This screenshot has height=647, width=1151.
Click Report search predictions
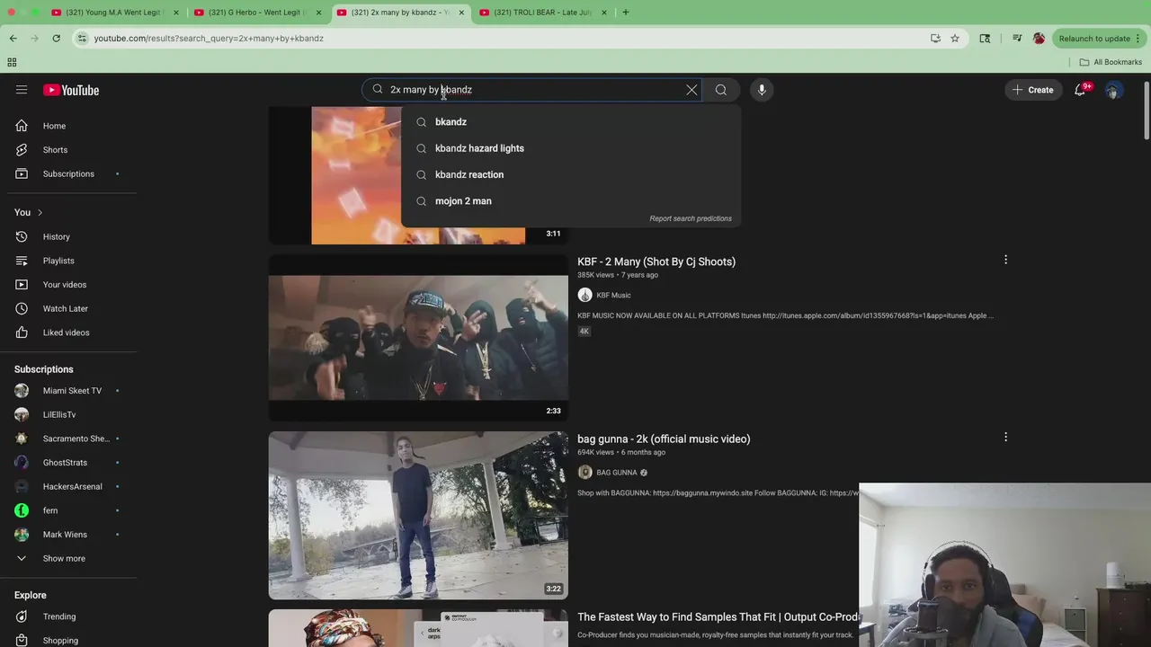click(x=691, y=218)
